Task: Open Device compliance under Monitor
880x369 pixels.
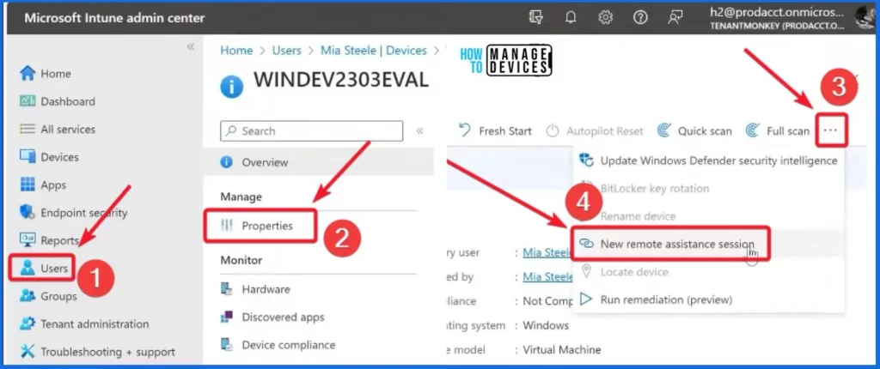Action: coord(278,344)
